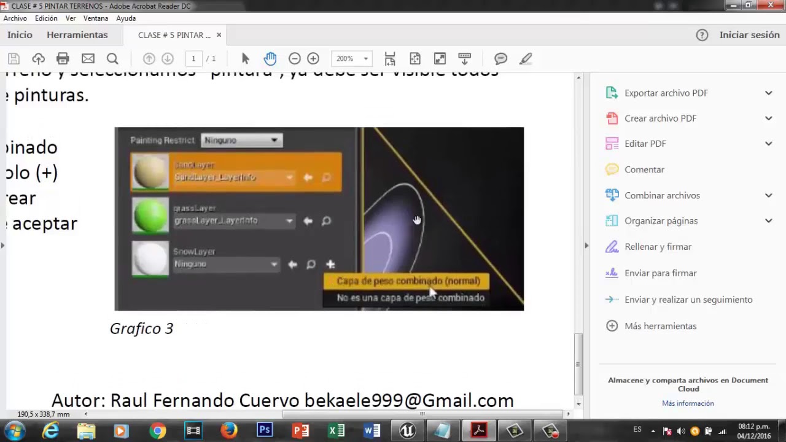Click the page number input field
This screenshot has width=786, height=442.
(x=193, y=59)
